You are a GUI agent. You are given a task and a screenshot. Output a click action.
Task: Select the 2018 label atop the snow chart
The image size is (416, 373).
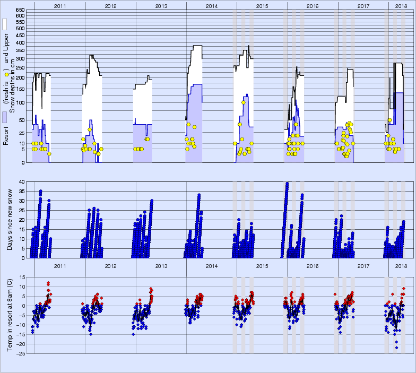[x=401, y=6]
